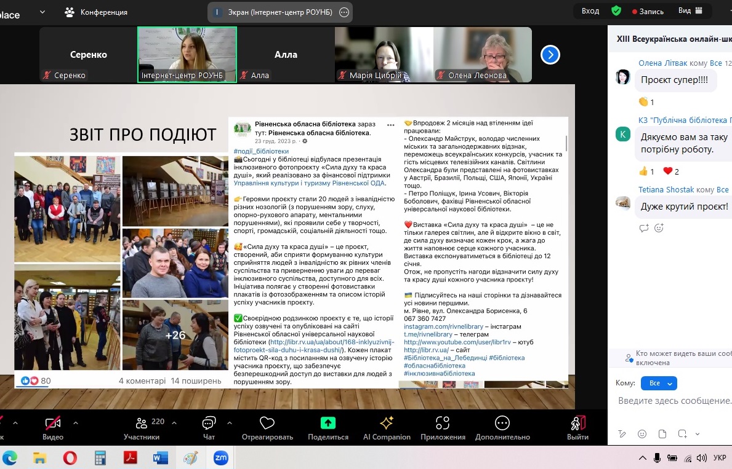Show next participants with blue arrow
This screenshot has width=732, height=469.
tap(550, 55)
